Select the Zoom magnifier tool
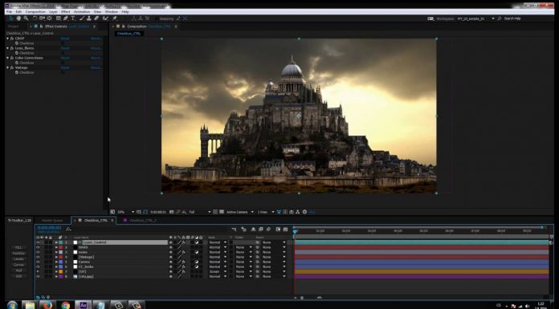 click(x=26, y=18)
